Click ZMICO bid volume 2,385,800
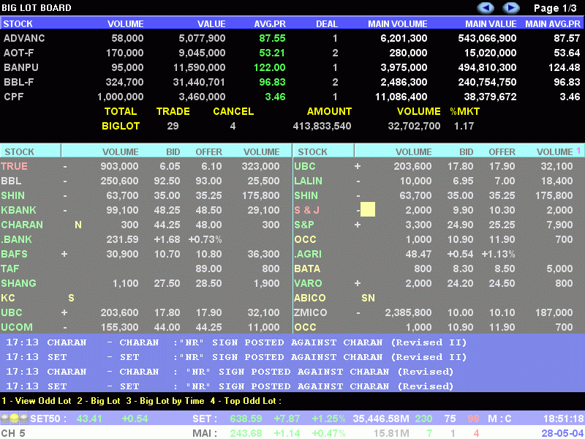 408,312
